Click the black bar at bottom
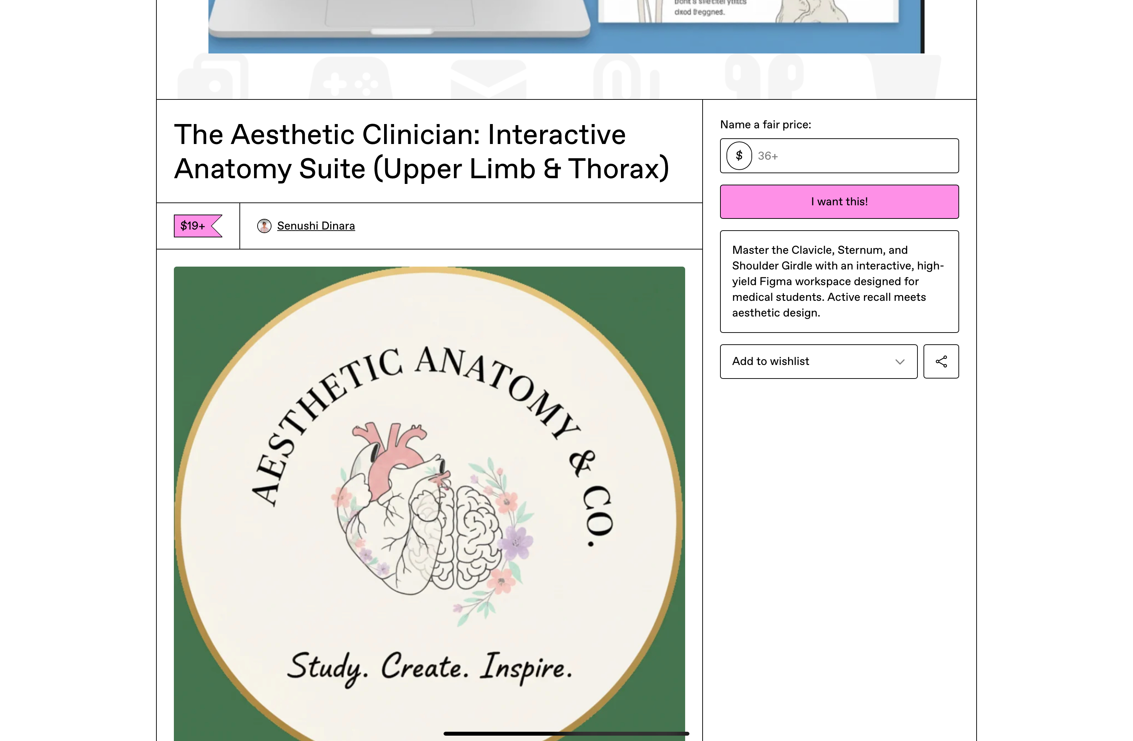 (x=566, y=734)
